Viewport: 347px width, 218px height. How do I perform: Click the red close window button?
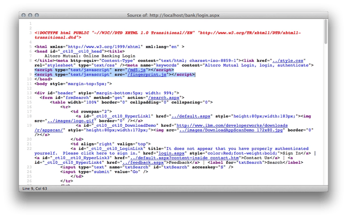tap(24, 16)
